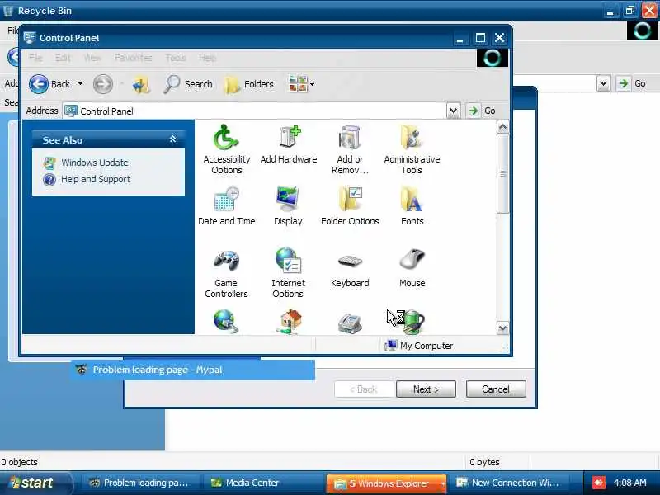Image resolution: width=660 pixels, height=495 pixels.
Task: Click scroll down arrow in Control Panel
Action: [x=502, y=328]
